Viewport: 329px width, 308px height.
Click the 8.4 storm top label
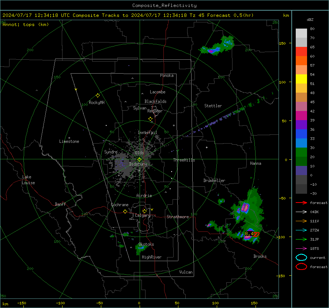(249, 234)
